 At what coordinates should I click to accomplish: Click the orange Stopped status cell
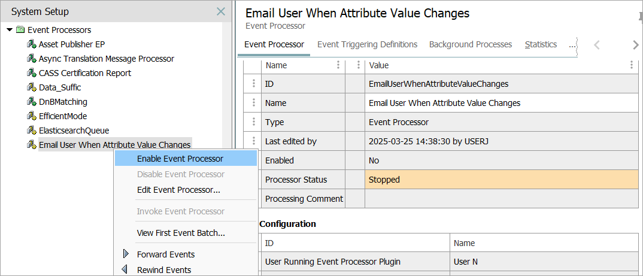501,180
